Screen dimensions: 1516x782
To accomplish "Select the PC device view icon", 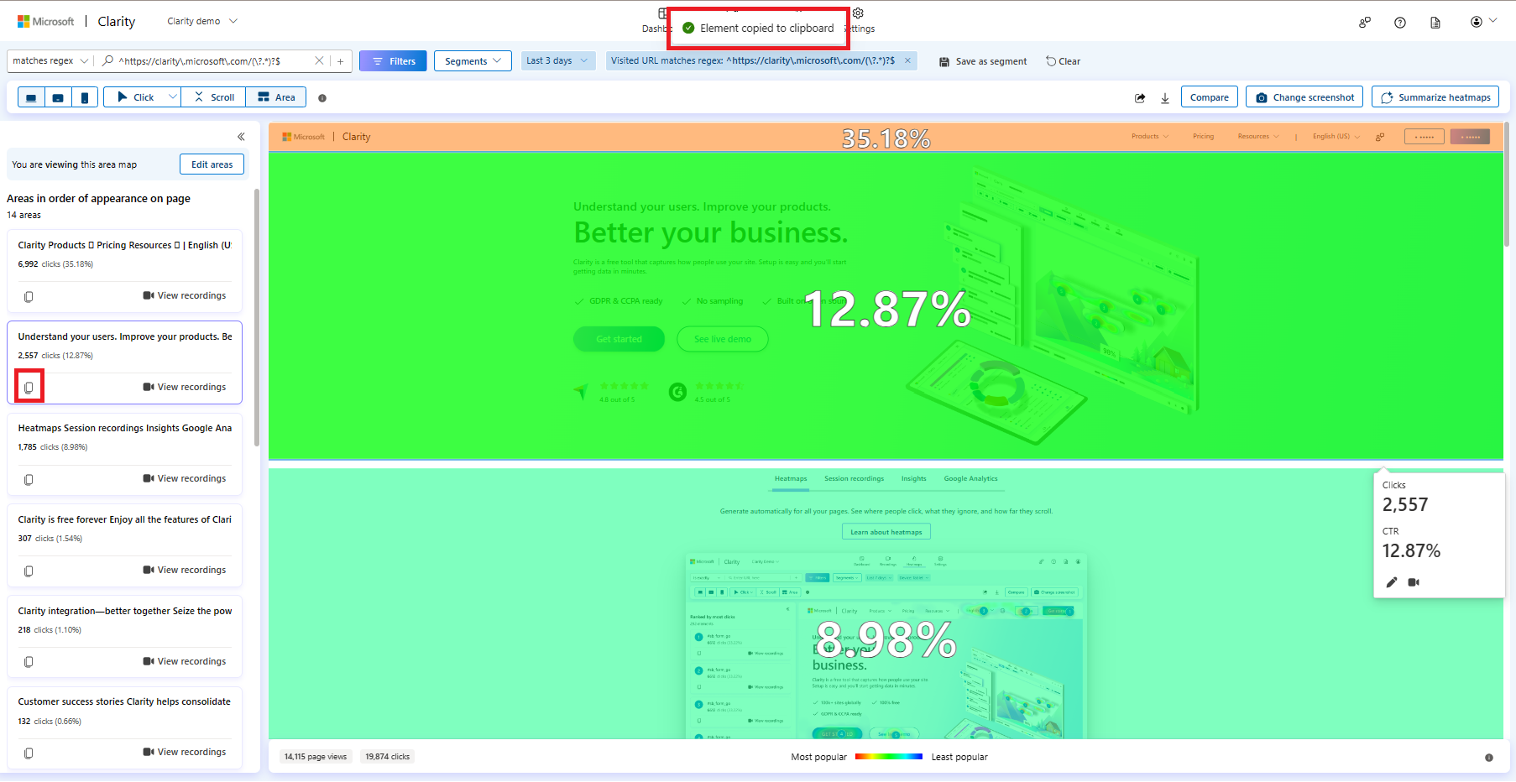I will tap(31, 97).
